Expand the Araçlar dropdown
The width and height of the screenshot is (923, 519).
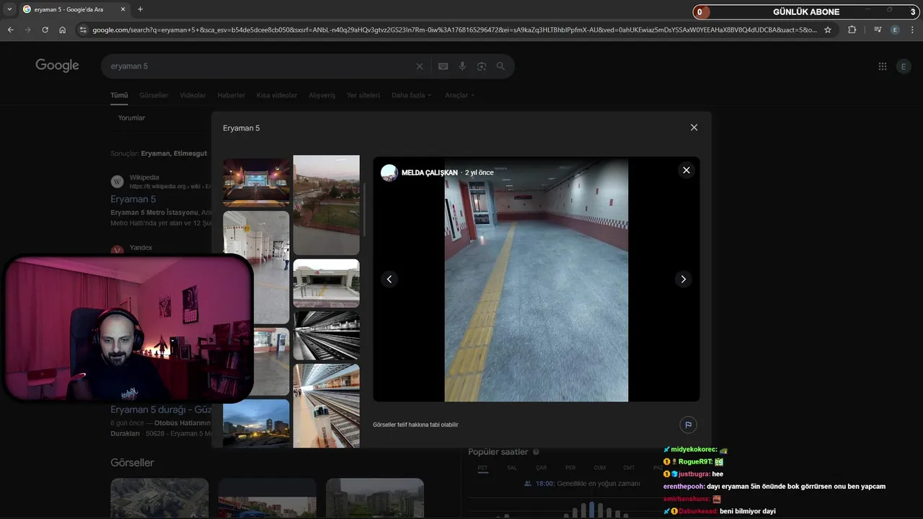pos(460,95)
